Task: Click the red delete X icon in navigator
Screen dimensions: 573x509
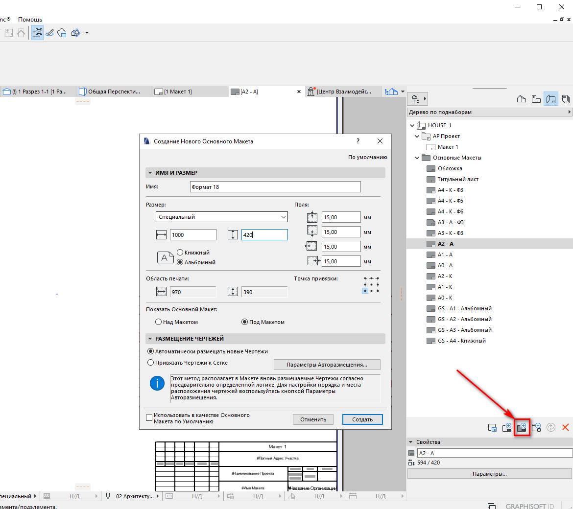Action: [565, 427]
